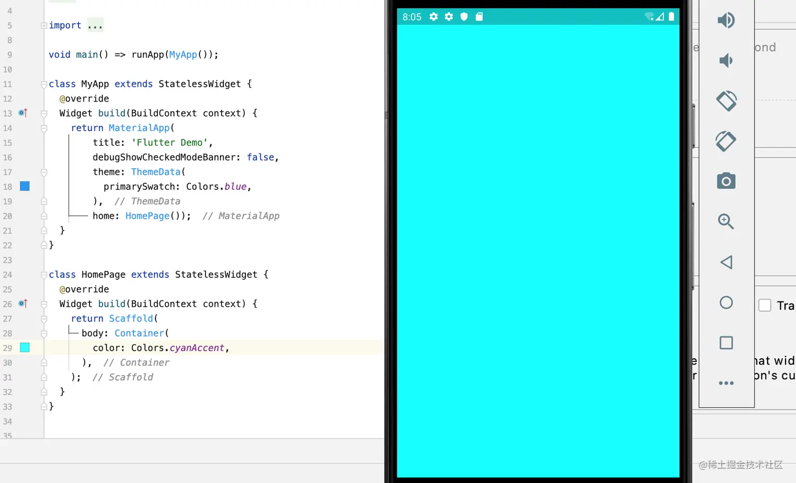This screenshot has height=483, width=796.
Task: Tap the emulator Back triangle button
Action: 726,262
